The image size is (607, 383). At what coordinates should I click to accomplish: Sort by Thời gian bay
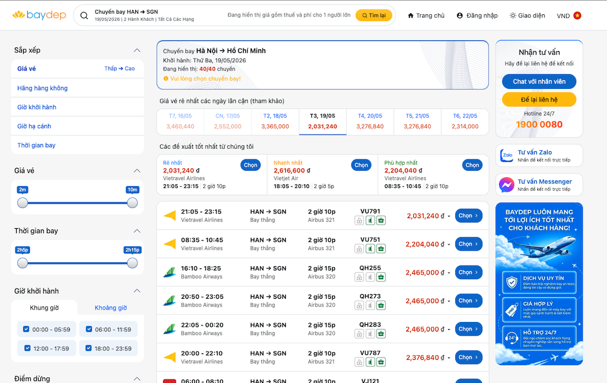[78, 145]
